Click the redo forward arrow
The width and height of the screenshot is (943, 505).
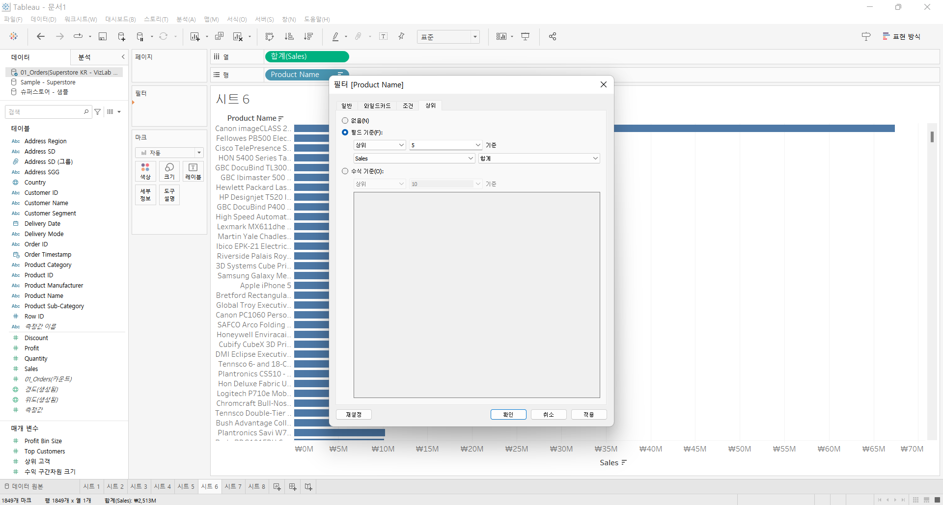point(59,36)
